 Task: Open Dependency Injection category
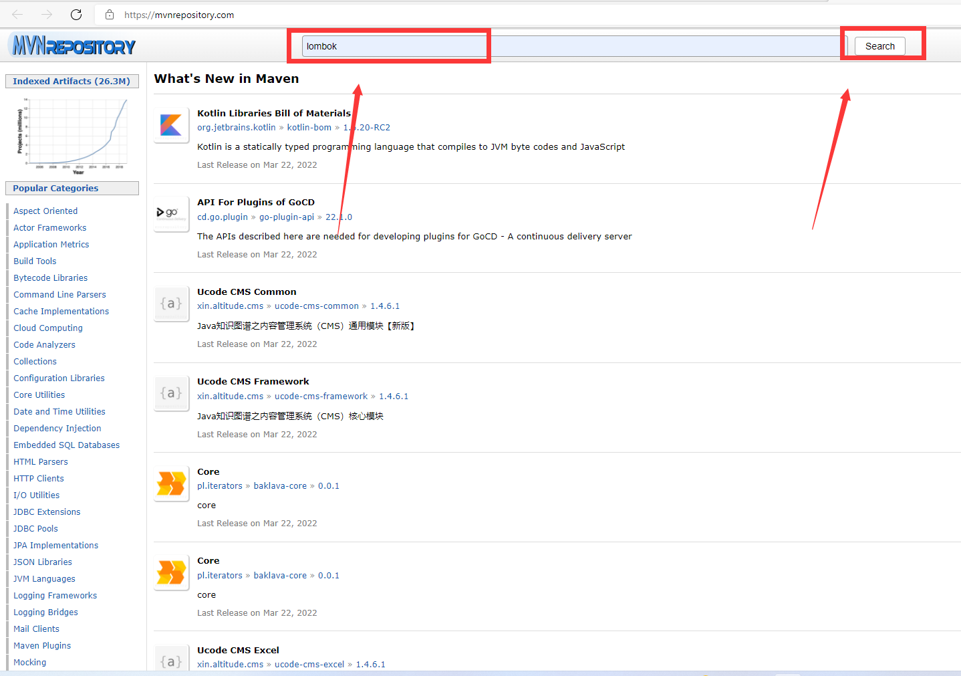coord(57,428)
